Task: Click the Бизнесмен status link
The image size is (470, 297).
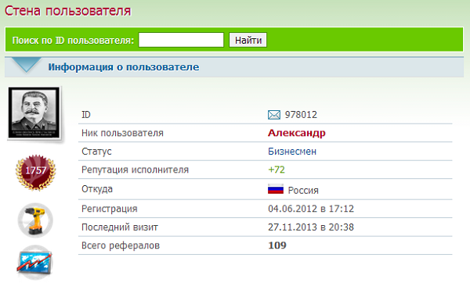Action: coord(292,152)
